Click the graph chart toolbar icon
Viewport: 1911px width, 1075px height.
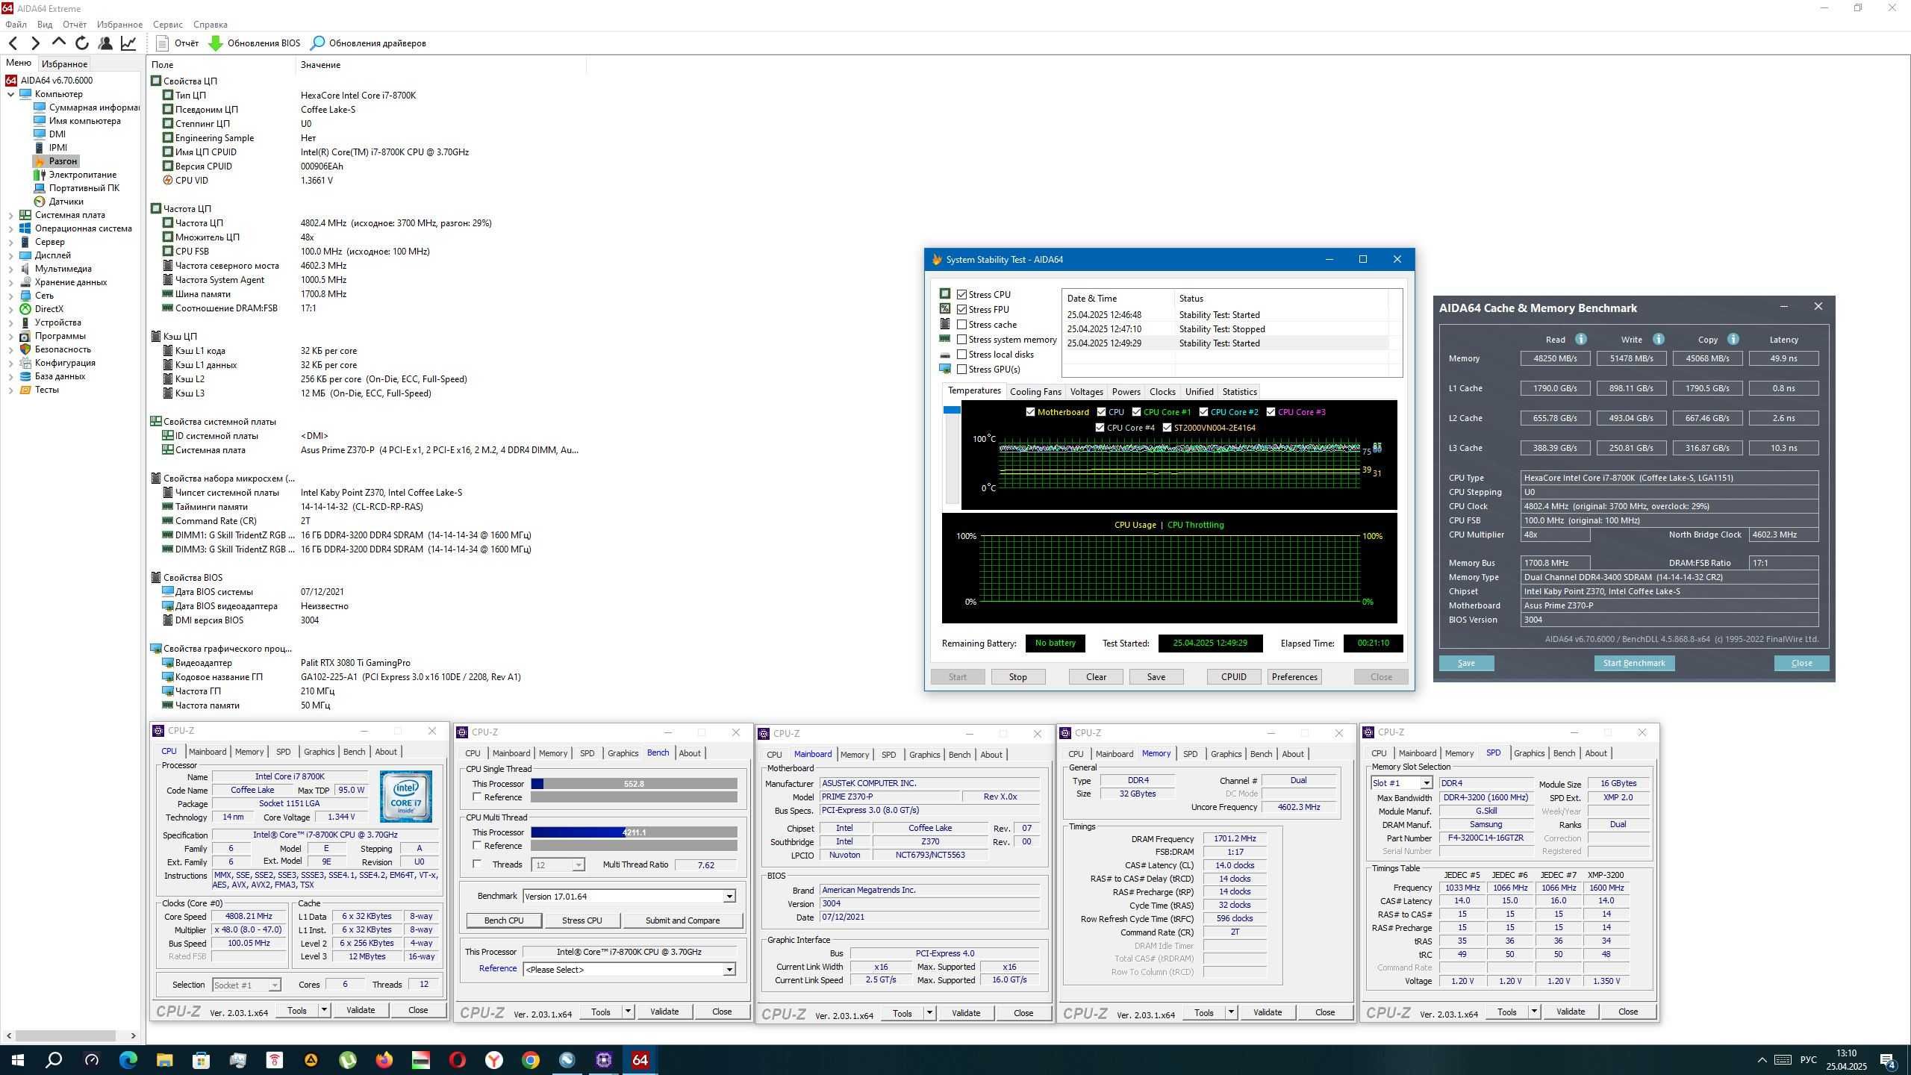click(x=128, y=43)
